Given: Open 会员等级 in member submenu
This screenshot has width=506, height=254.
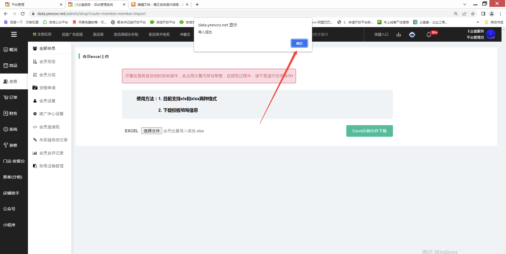Looking at the screenshot, I should [x=47, y=62].
